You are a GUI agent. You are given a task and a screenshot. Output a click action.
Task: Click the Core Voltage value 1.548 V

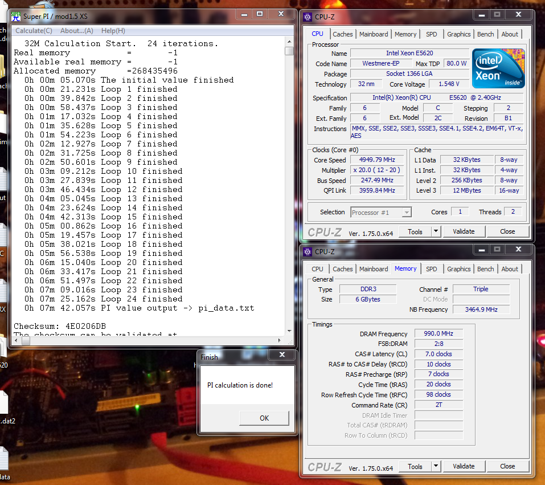[x=449, y=84]
